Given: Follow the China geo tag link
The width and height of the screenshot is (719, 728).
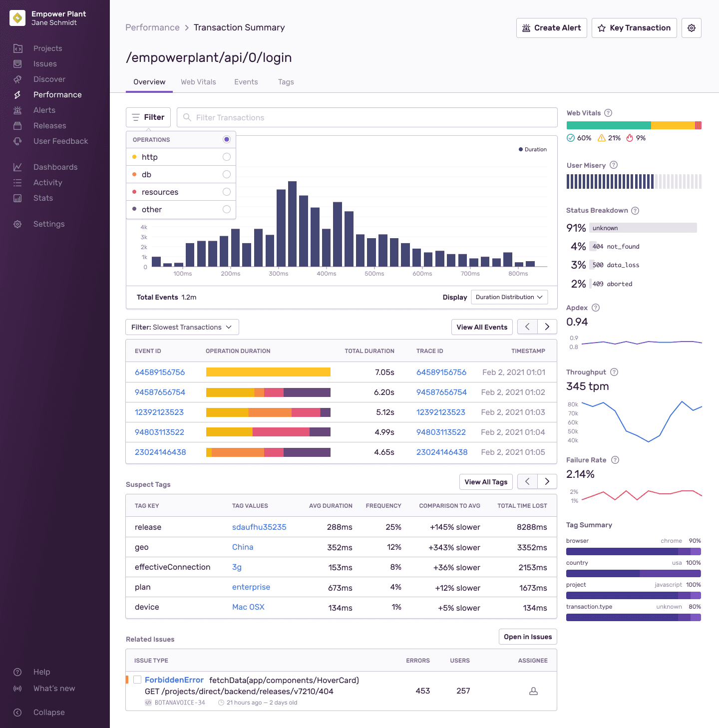Looking at the screenshot, I should coord(243,547).
